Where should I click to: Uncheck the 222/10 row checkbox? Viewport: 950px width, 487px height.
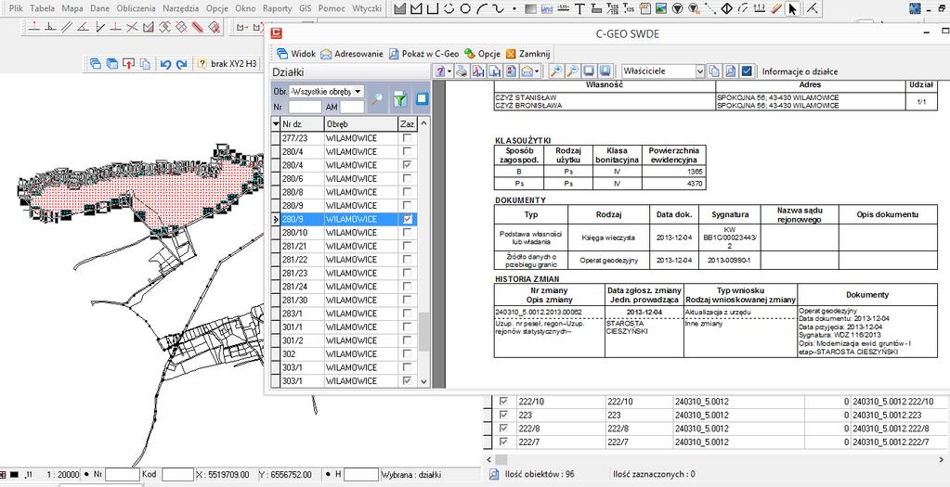[503, 402]
